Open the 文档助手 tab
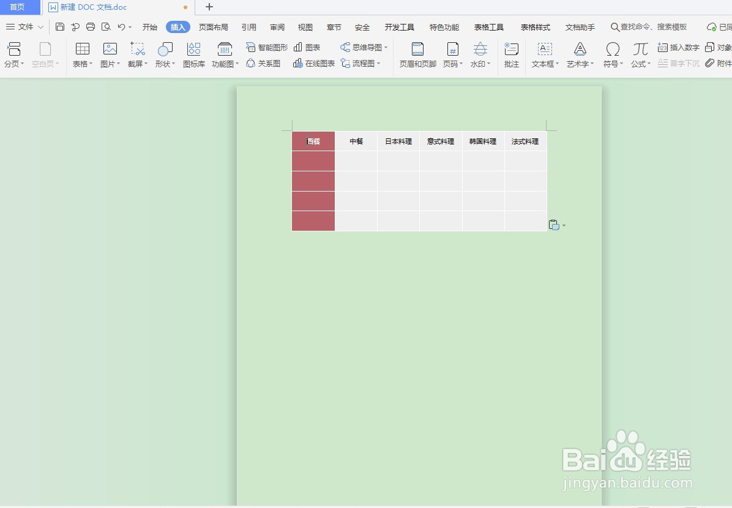The image size is (732, 508). 580,27
